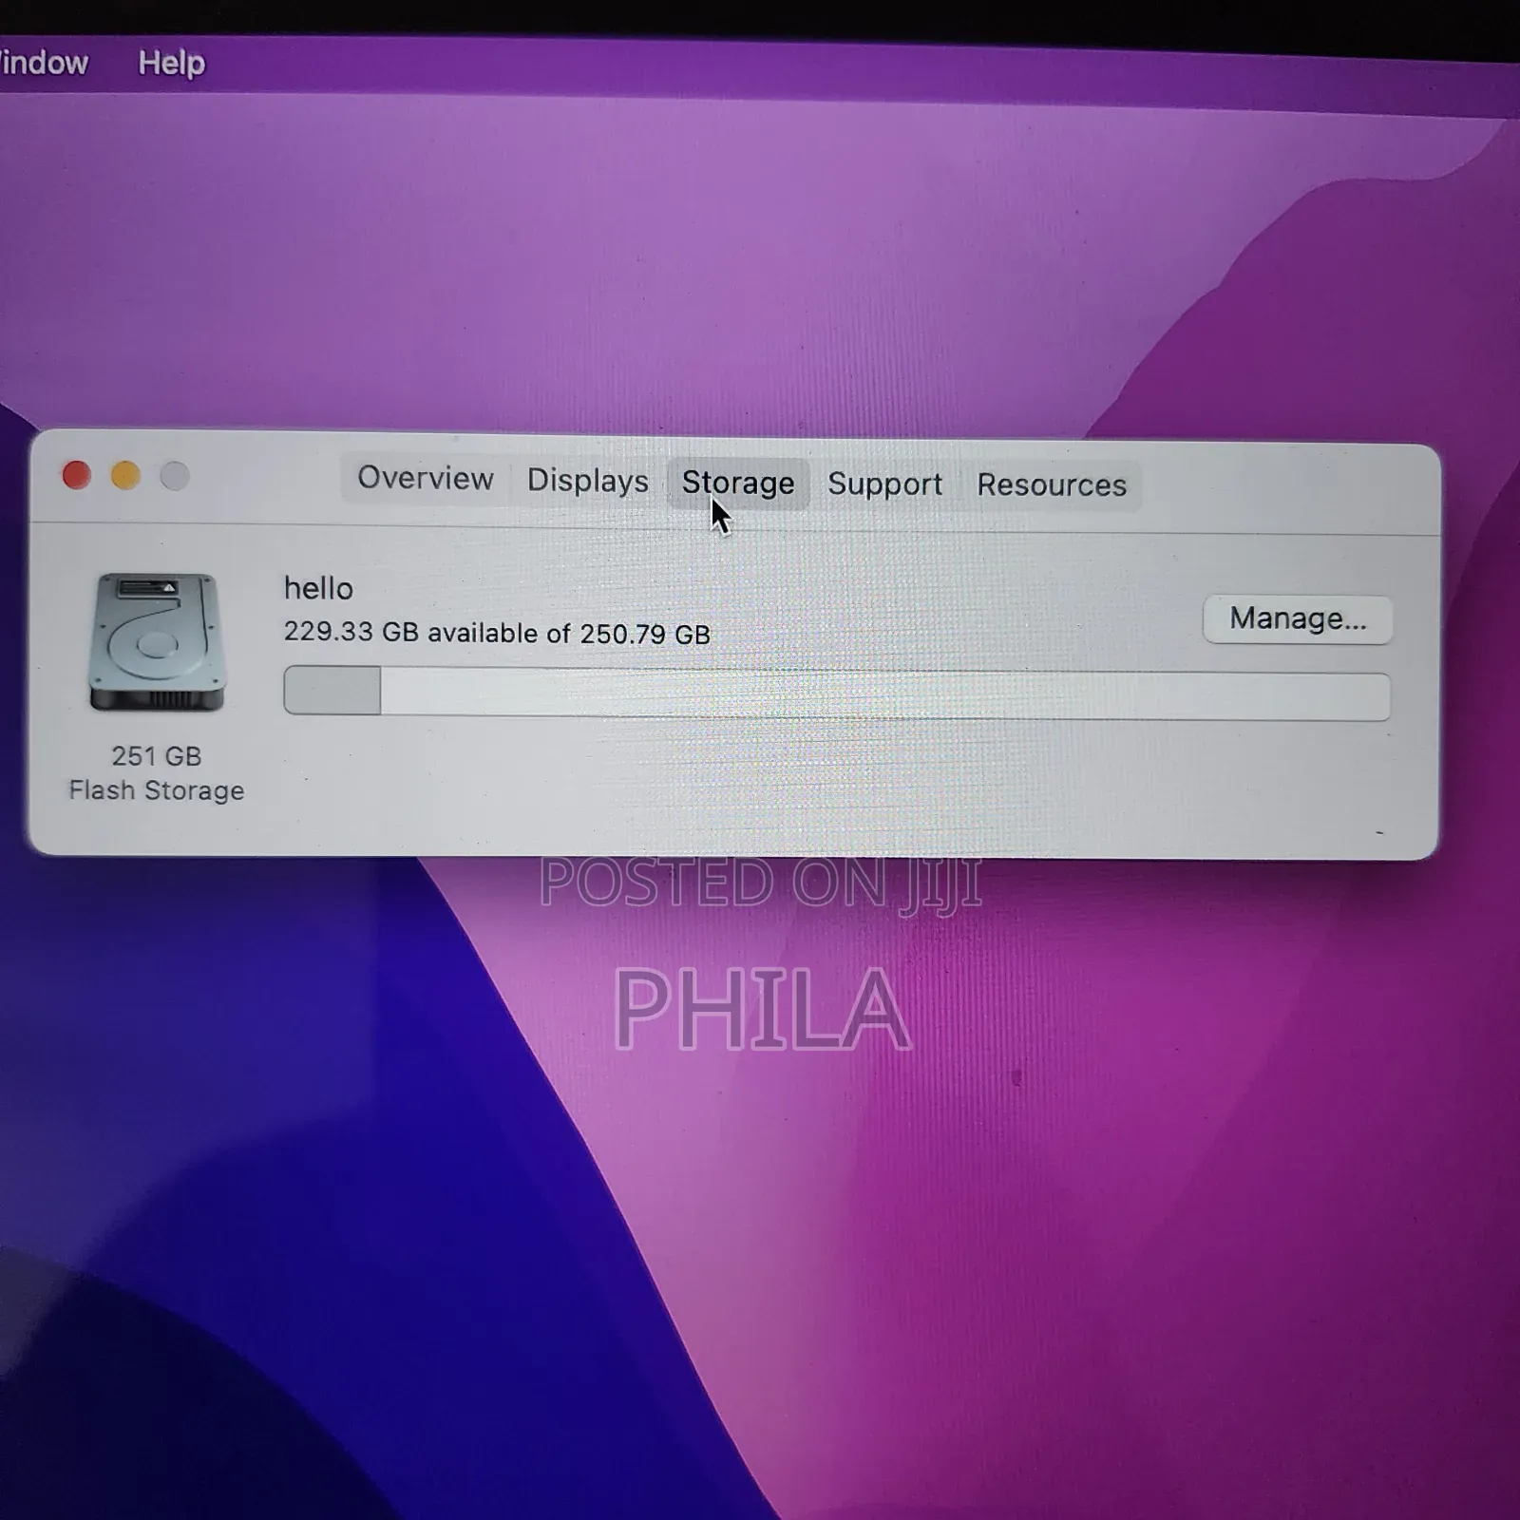This screenshot has height=1520, width=1520.
Task: Click the disabled gray zoom button
Action: [175, 475]
